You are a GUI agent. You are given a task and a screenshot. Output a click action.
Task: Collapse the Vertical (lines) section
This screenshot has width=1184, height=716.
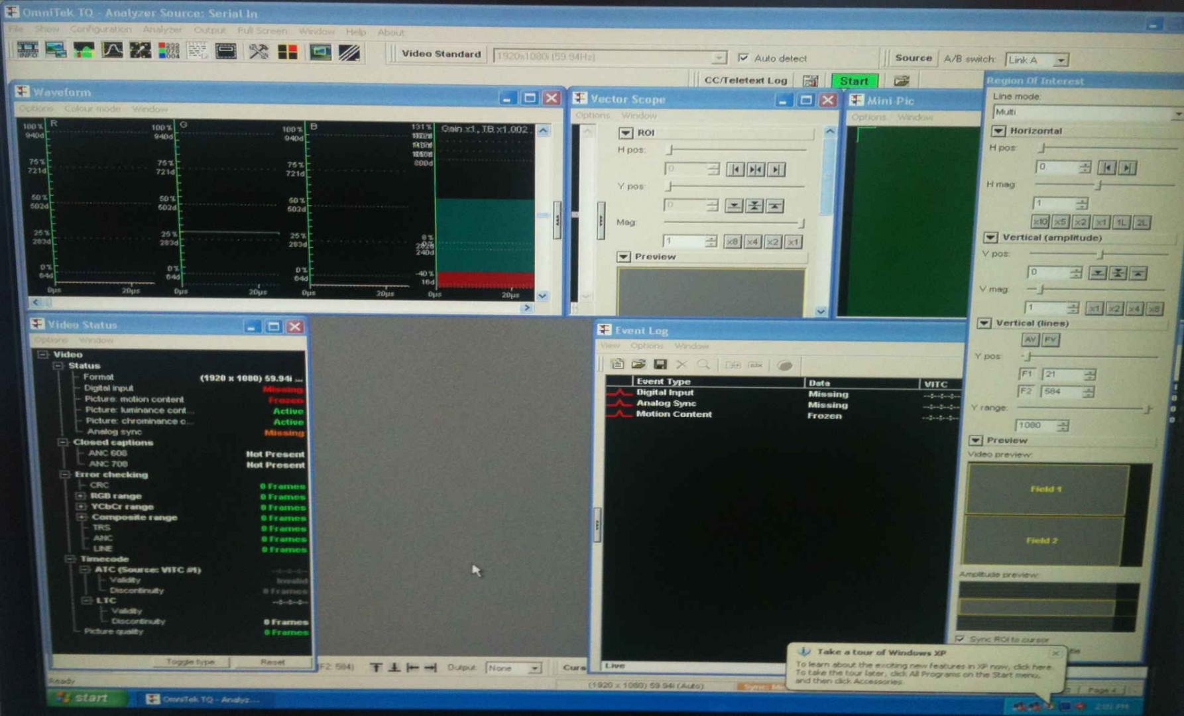coord(984,323)
